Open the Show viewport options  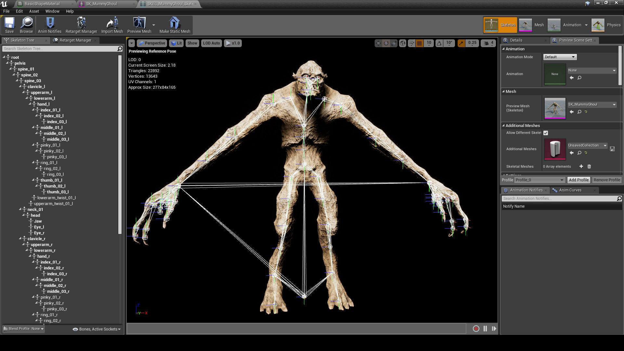192,43
